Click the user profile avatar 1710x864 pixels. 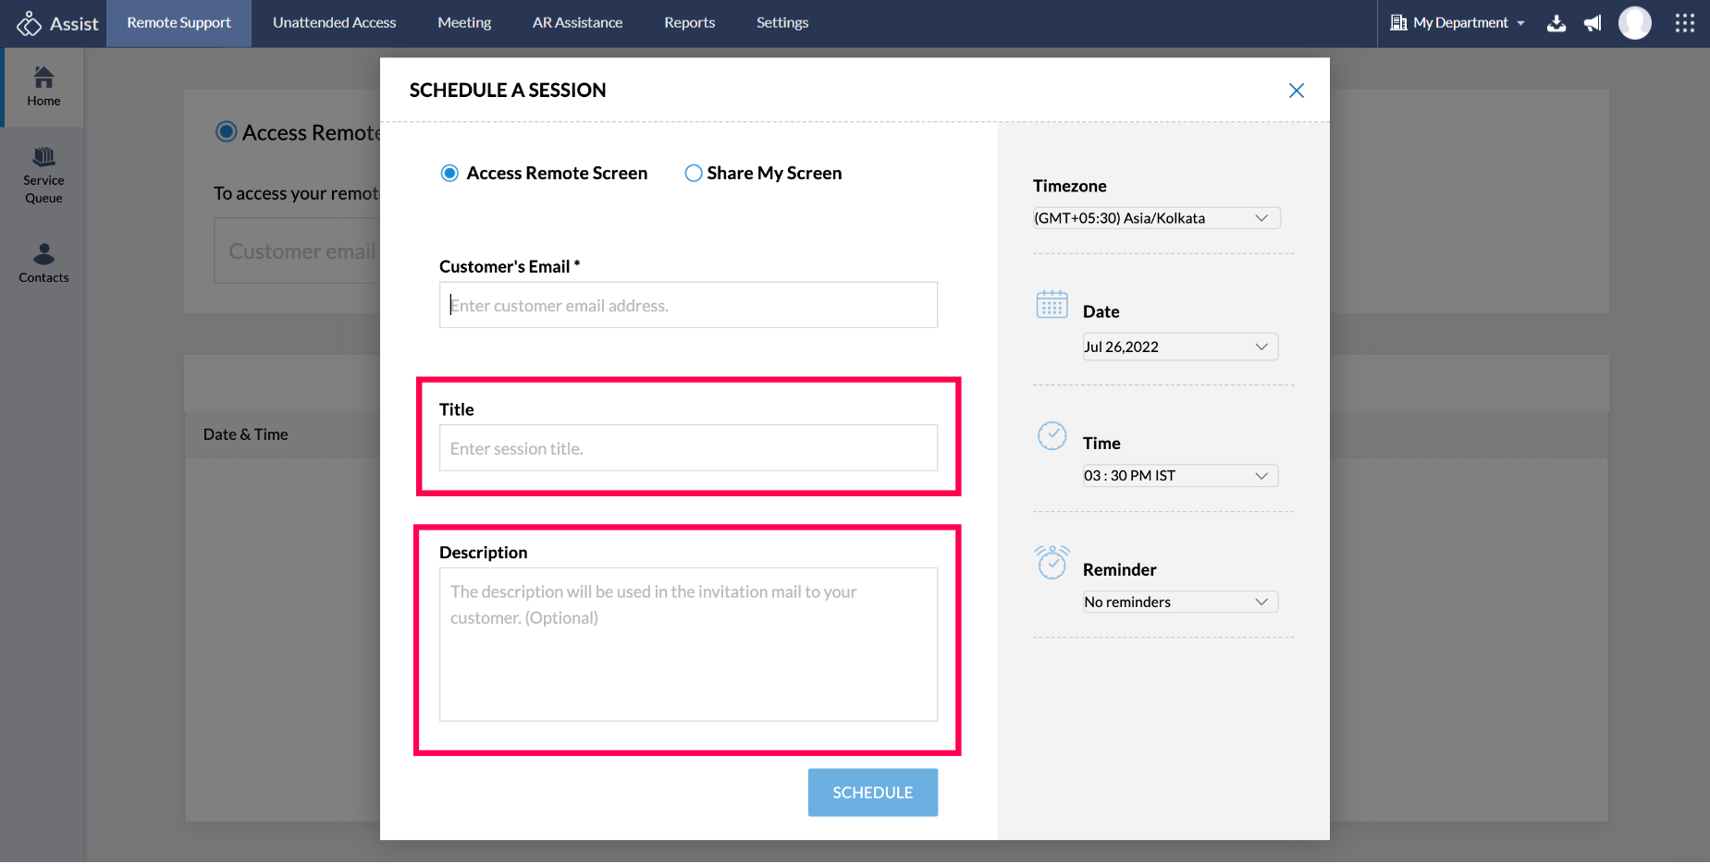tap(1634, 23)
